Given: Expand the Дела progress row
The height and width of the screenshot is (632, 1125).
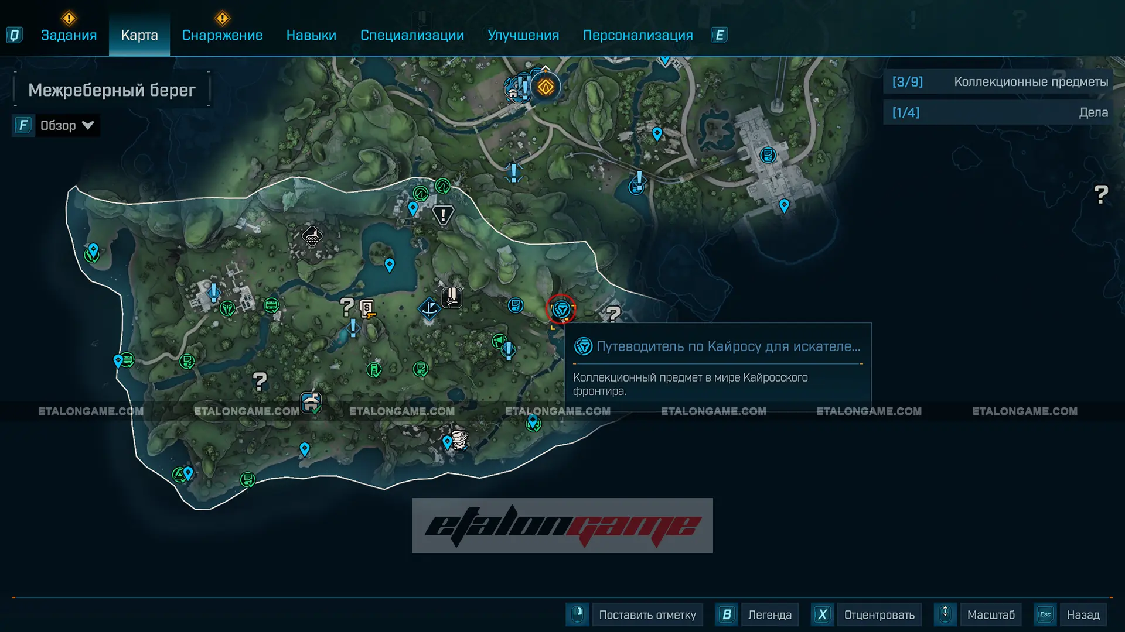Looking at the screenshot, I should click(998, 112).
